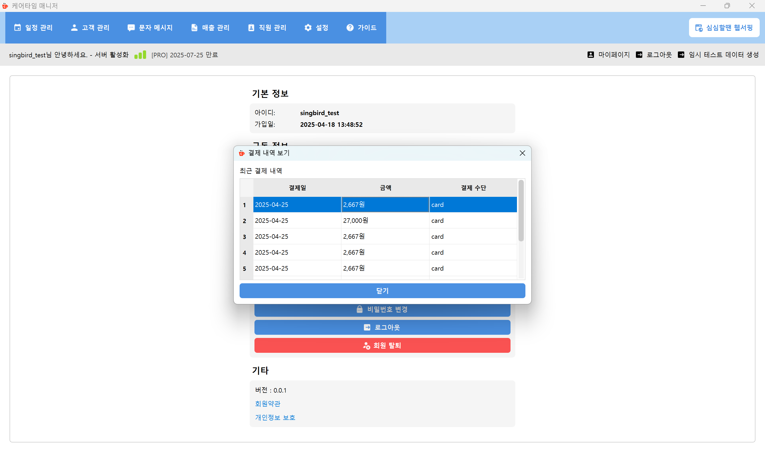Click the green signal strength indicator
Screen dimensions: 765x452
click(x=140, y=55)
